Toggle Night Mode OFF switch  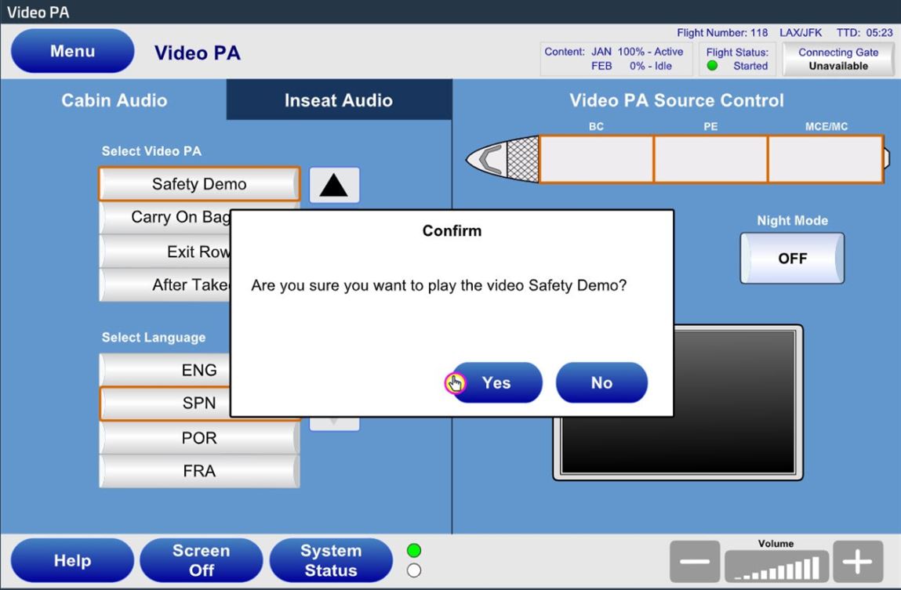(792, 259)
